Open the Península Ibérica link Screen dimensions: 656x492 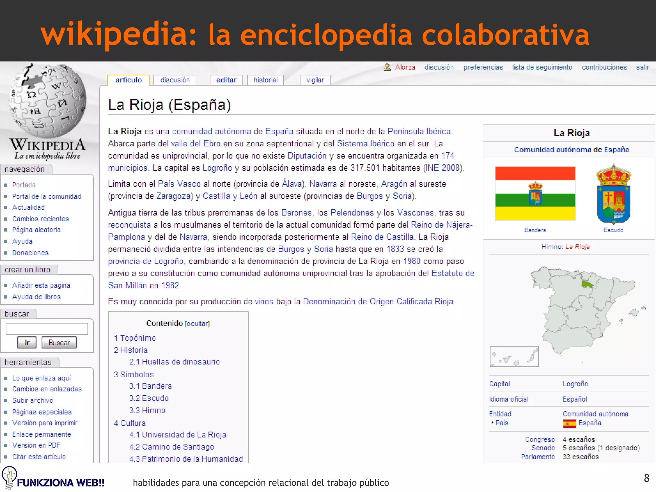pos(419,131)
